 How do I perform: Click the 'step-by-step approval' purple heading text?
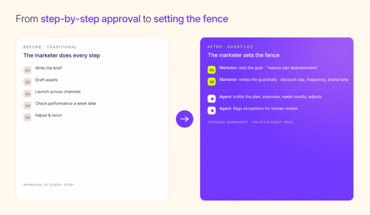tap(91, 19)
